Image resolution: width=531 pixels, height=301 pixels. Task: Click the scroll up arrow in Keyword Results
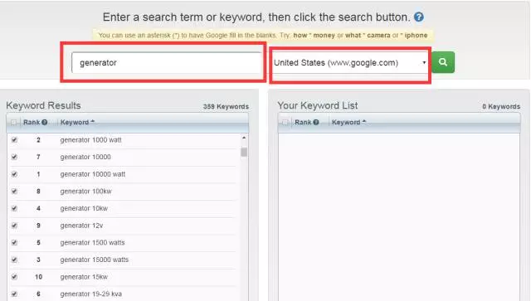pos(244,138)
